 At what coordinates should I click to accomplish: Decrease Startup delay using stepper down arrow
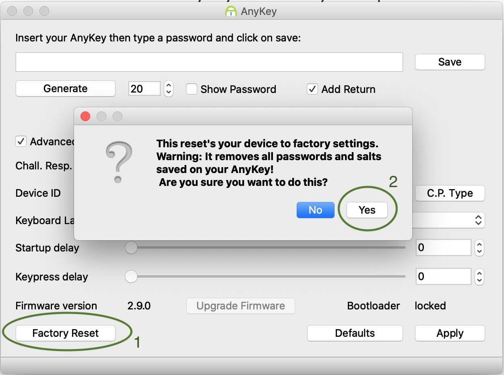pyautogui.click(x=479, y=251)
